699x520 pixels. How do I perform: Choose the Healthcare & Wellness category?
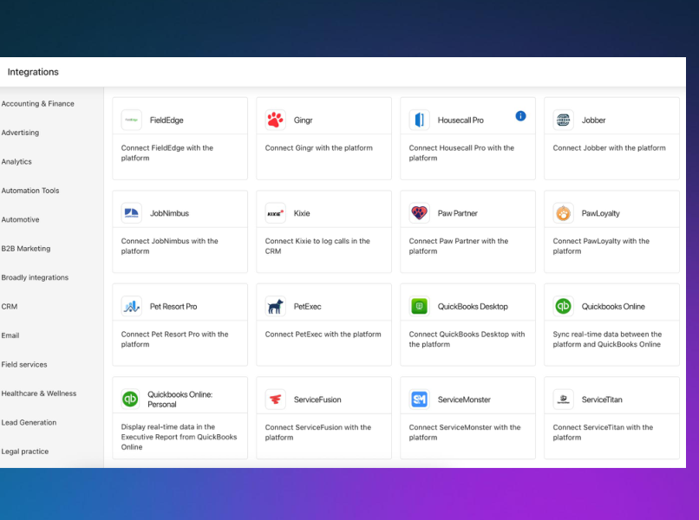(39, 393)
